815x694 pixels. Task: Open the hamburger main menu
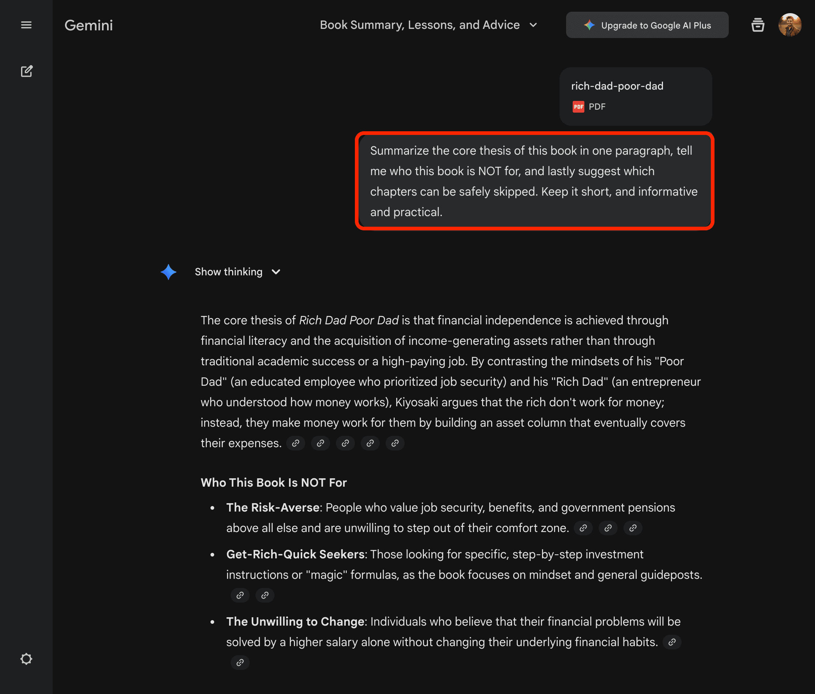coord(26,25)
